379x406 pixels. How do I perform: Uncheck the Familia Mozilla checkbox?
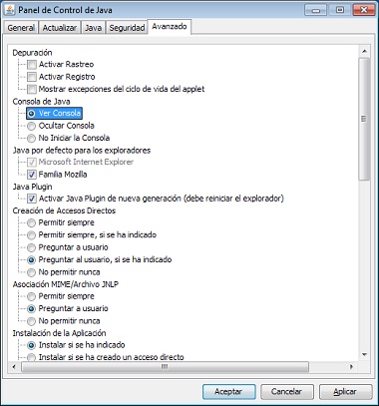[x=32, y=175]
